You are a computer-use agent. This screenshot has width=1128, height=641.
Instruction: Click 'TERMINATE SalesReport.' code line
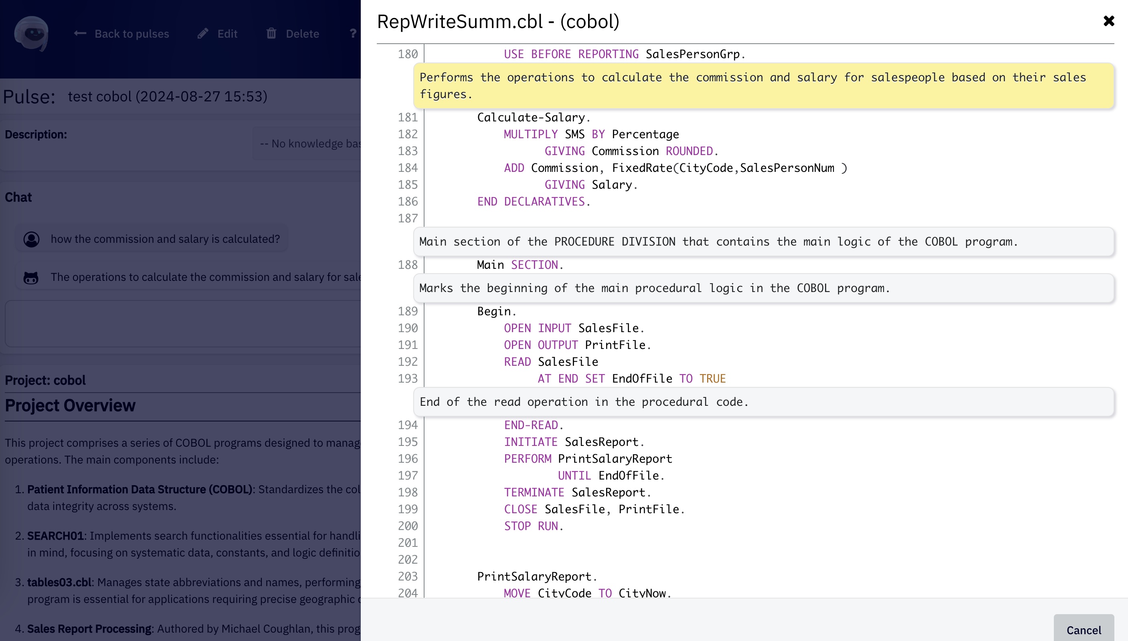[x=578, y=492]
